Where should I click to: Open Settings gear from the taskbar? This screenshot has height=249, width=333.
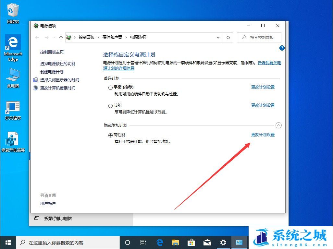[x=223, y=242]
